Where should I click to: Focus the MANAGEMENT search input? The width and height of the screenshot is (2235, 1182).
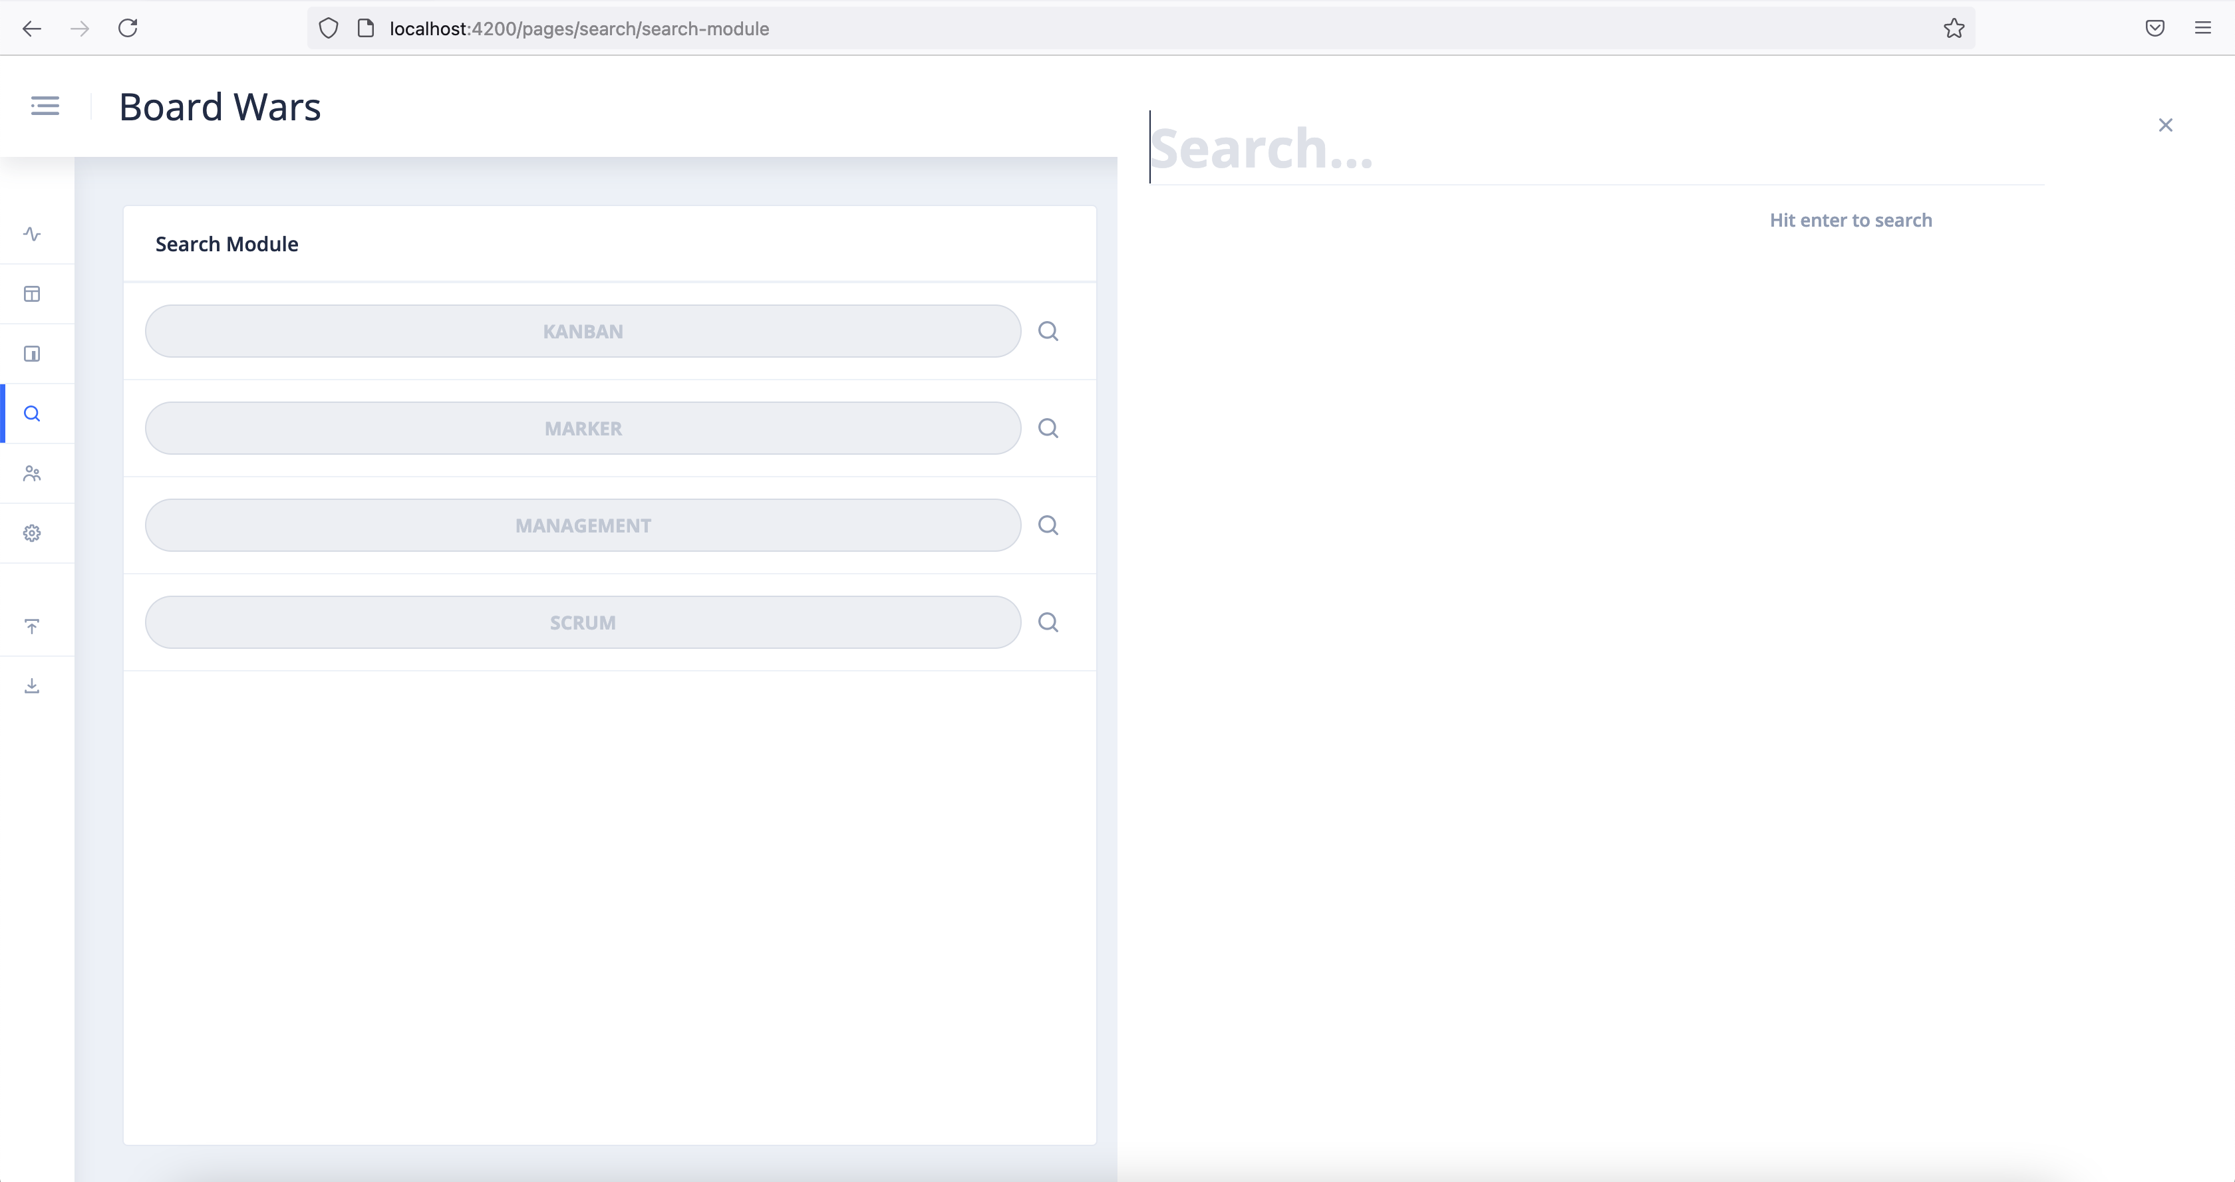point(583,526)
